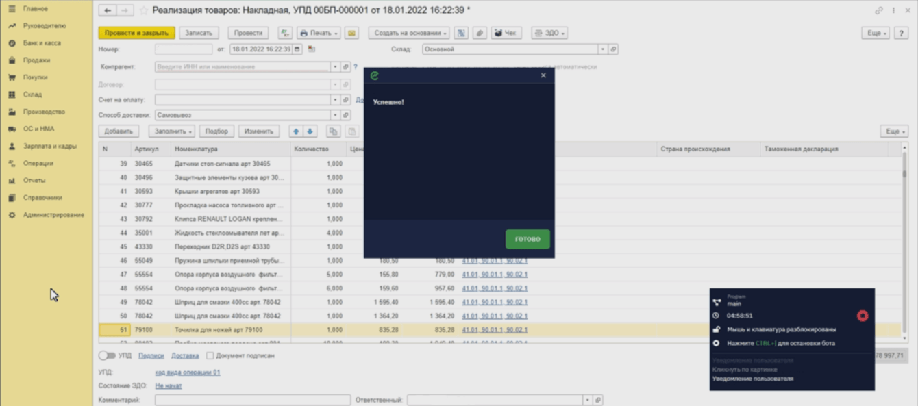This screenshot has height=406, width=918.
Task: Close the Успешно notification dialog
Action: point(543,75)
